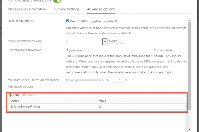The width and height of the screenshot is (199, 132).
Task: Click the red X Delete icon
Action: 24,95
